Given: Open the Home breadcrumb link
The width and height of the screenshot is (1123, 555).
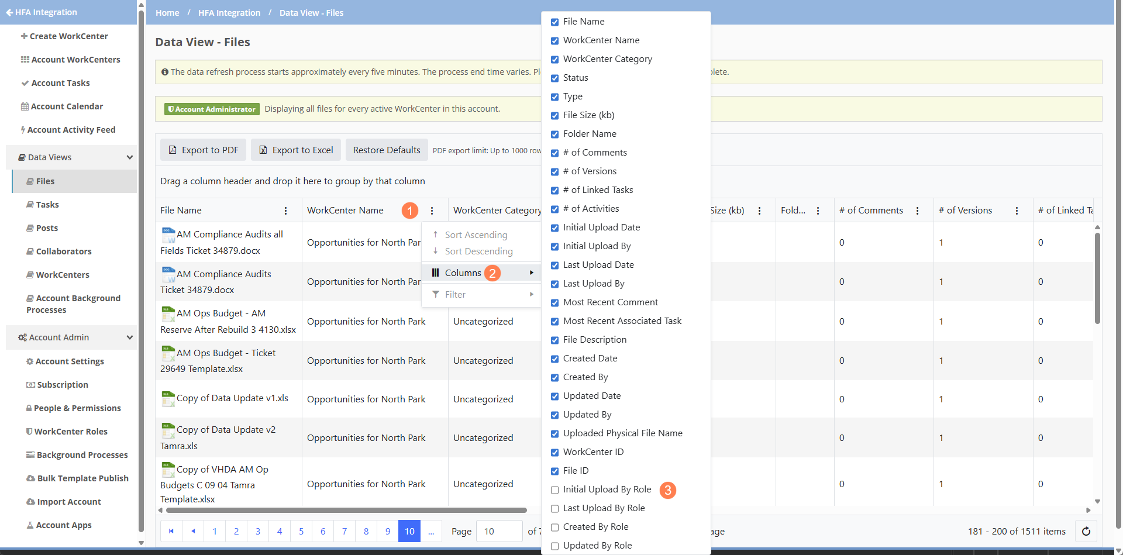Looking at the screenshot, I should [167, 12].
